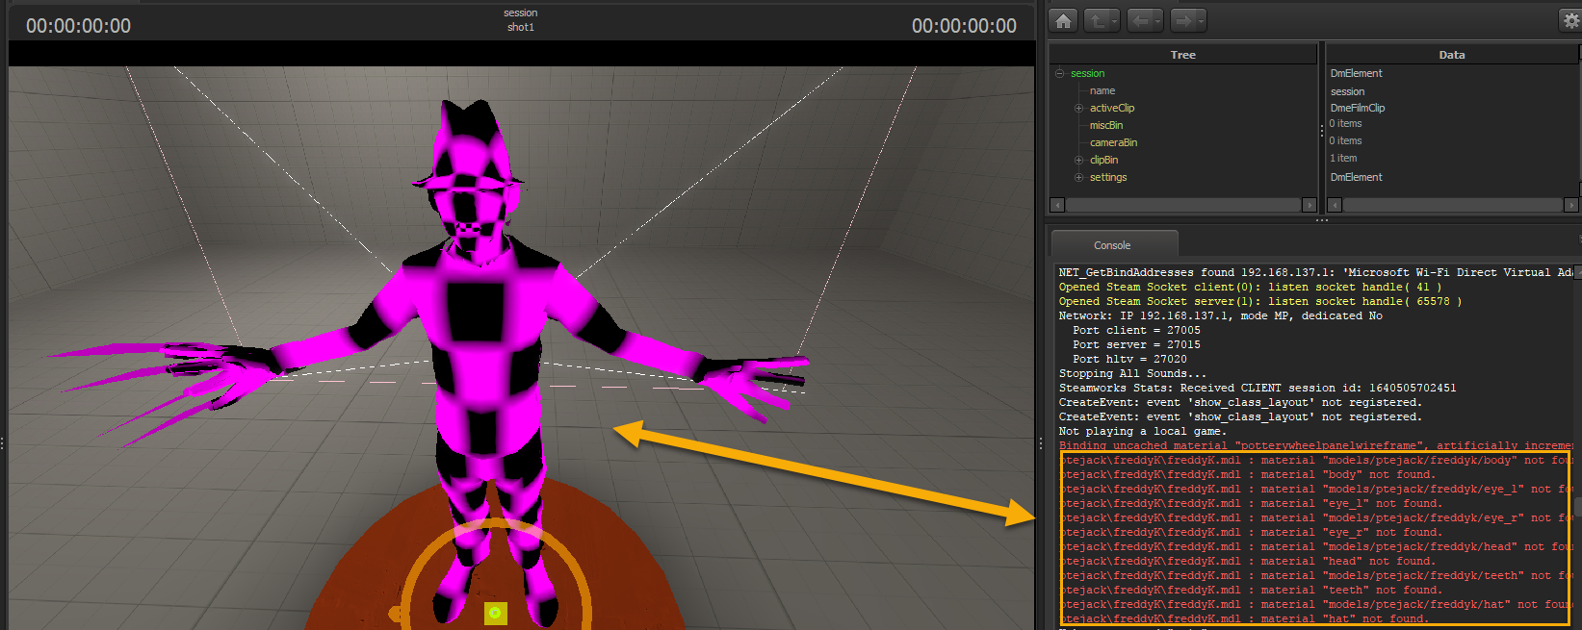Open the back history dropdown arrow
1582x630 pixels.
pos(1157,20)
